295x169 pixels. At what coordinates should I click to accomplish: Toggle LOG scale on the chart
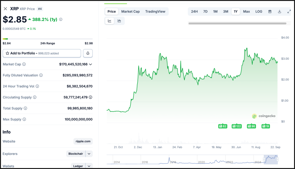(x=259, y=12)
